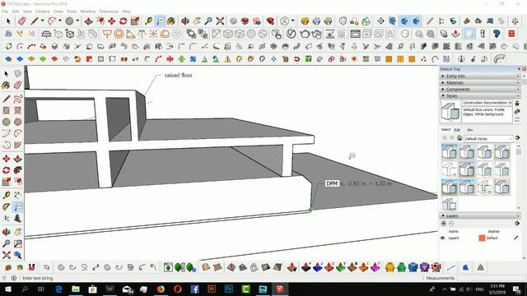The height and width of the screenshot is (296, 527).
Task: Click Zoom Extents in left tool palette
Action: pyautogui.click(x=6, y=255)
